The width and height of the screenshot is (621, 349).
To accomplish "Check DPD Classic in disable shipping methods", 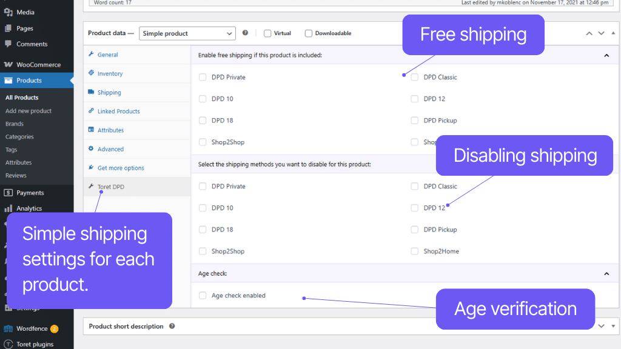I will [415, 186].
